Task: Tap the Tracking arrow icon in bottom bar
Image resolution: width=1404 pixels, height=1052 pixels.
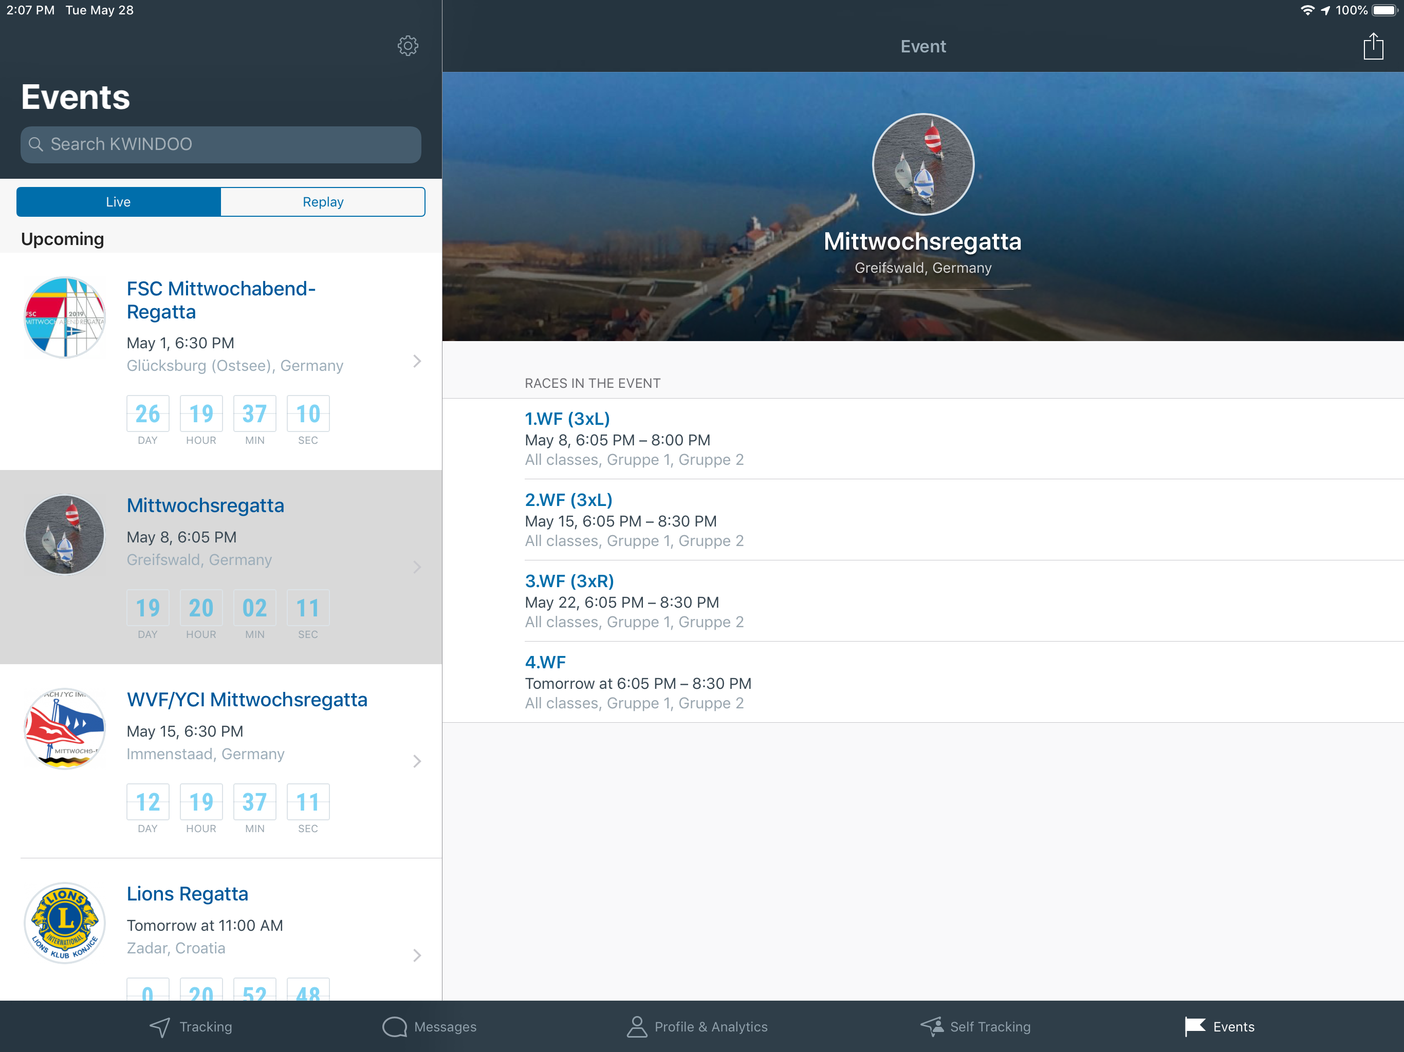Action: tap(160, 1027)
